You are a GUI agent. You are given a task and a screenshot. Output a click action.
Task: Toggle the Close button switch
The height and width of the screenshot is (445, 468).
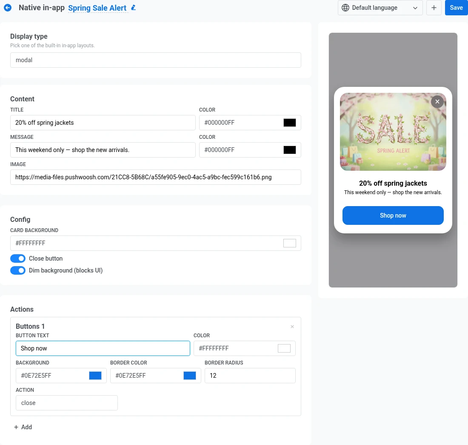(x=18, y=258)
